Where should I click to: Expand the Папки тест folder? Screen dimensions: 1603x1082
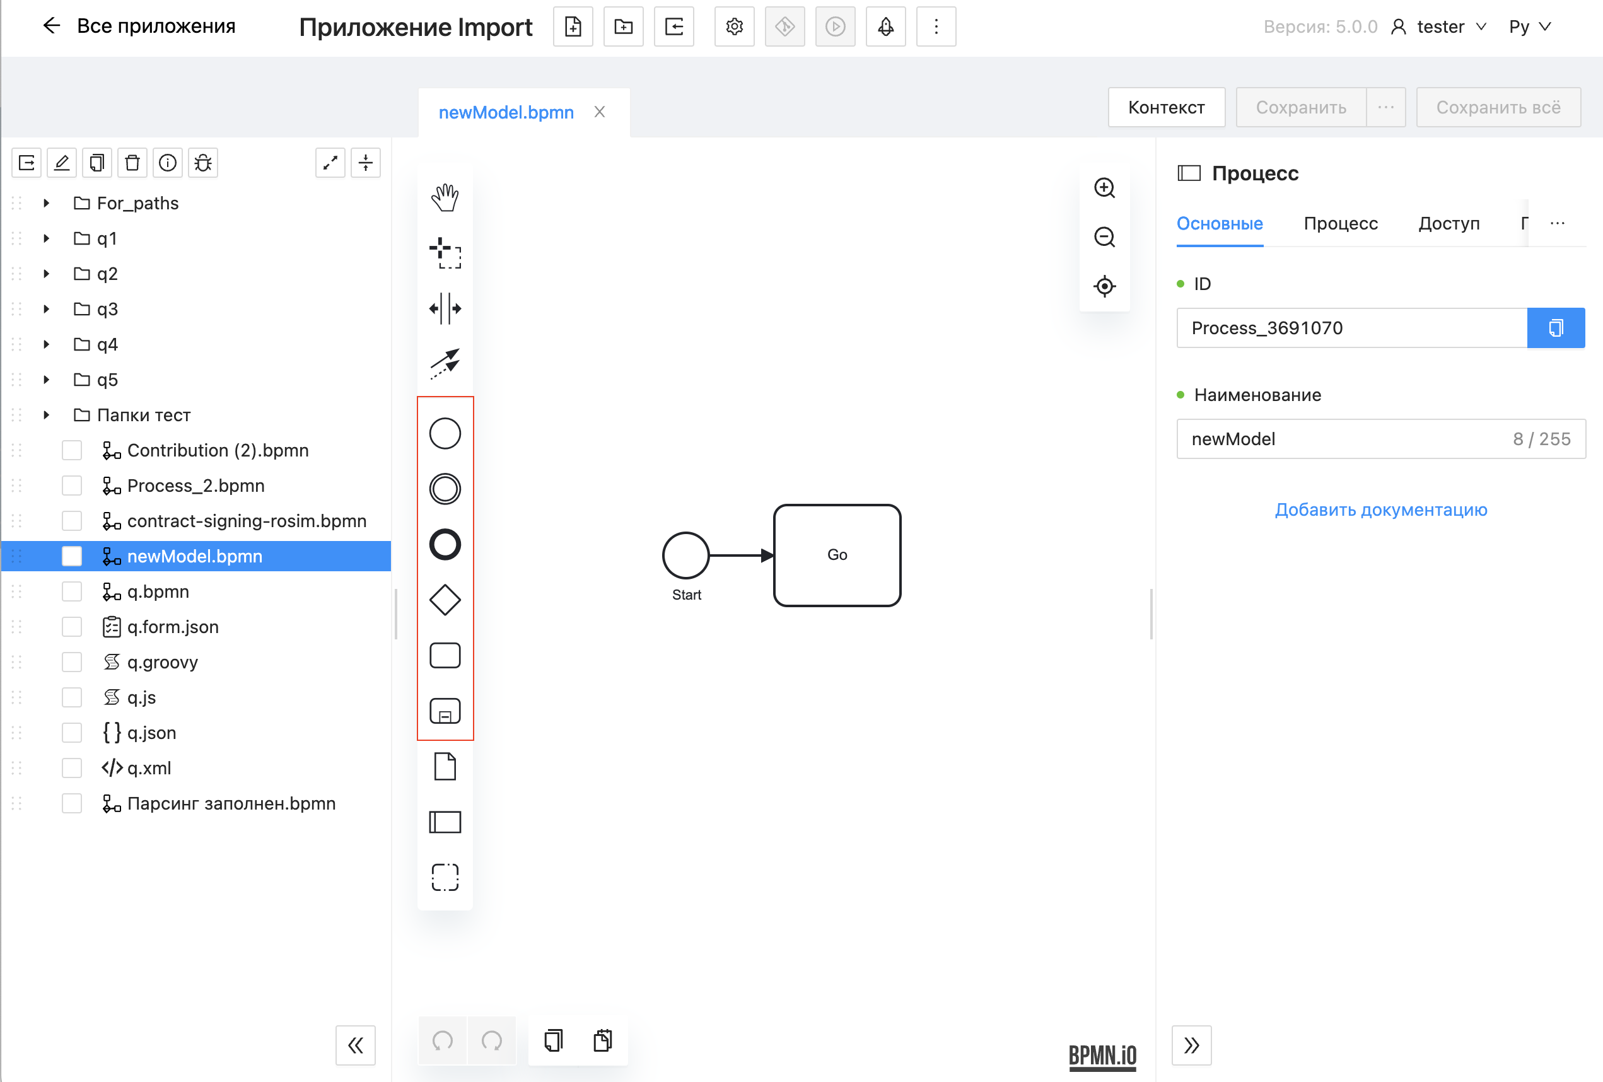coord(46,414)
